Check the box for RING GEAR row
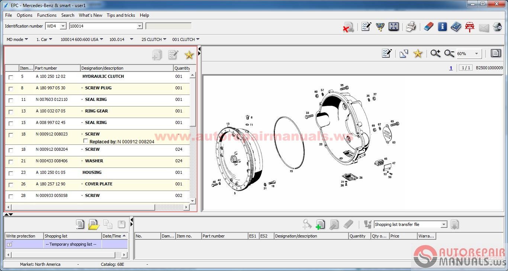 [x=11, y=112]
